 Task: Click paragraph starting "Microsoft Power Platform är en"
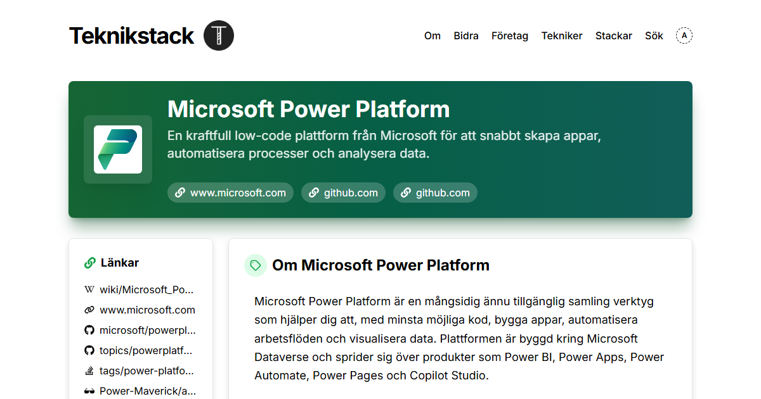(x=459, y=338)
